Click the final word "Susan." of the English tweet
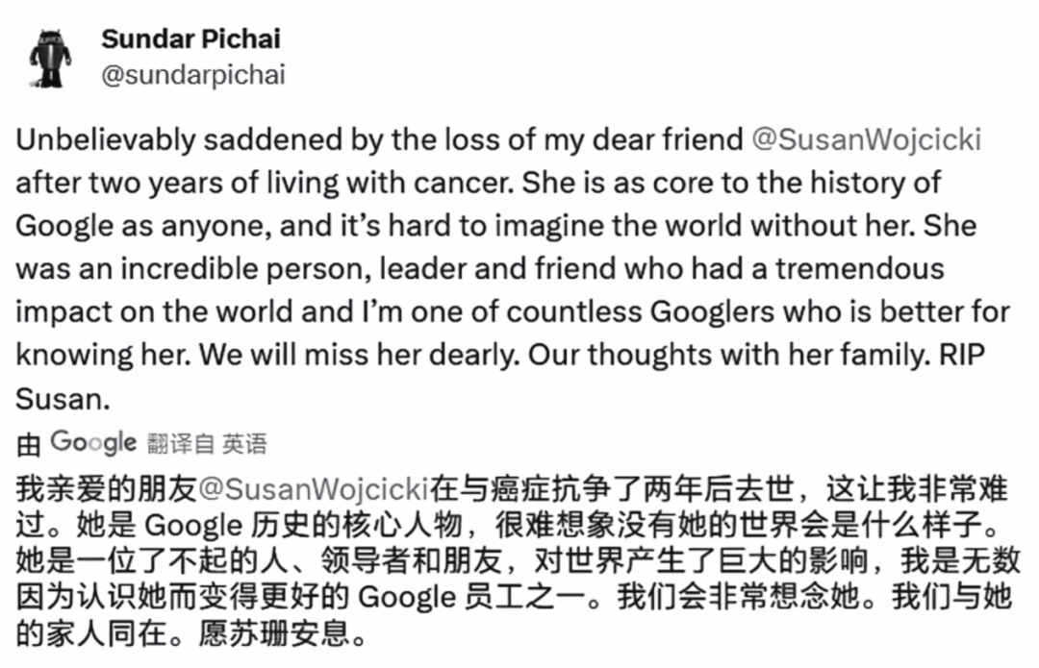Screen dimensions: 1039x668 pyautogui.click(x=60, y=398)
